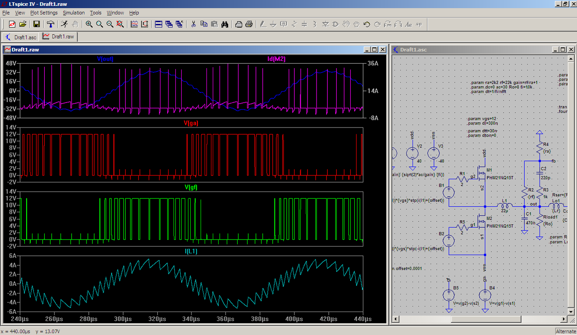Open the Simulation menu
The height and width of the screenshot is (335, 577).
73,13
